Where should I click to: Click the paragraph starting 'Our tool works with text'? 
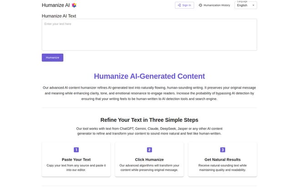click(x=149, y=131)
